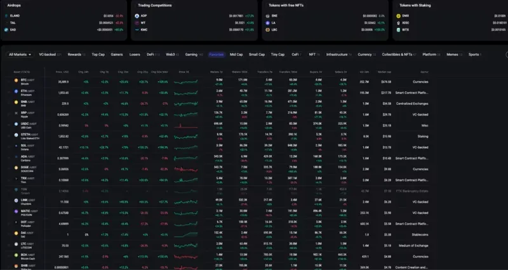
Task: Switch to the Rewards tab
Action: point(76,55)
